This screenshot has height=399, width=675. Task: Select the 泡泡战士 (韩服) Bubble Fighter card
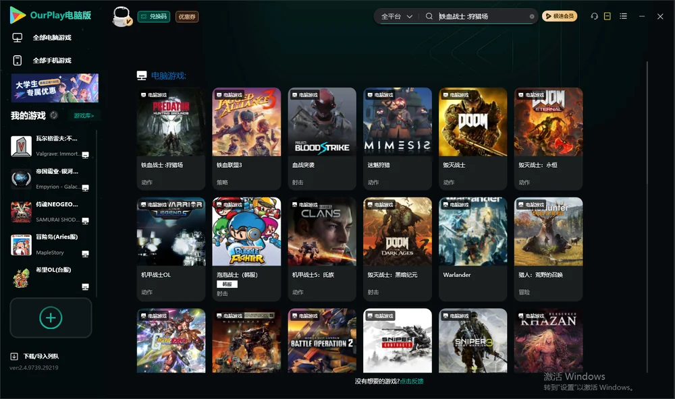click(246, 249)
